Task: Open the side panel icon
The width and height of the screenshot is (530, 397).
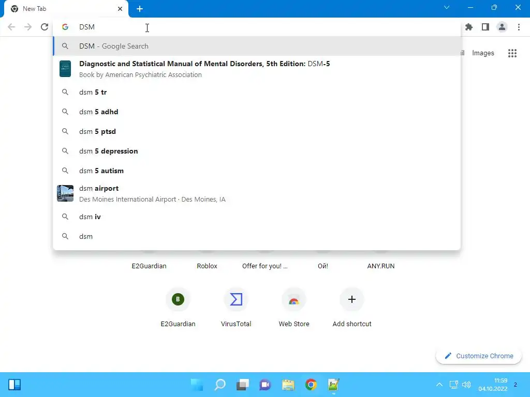Action: click(x=485, y=27)
